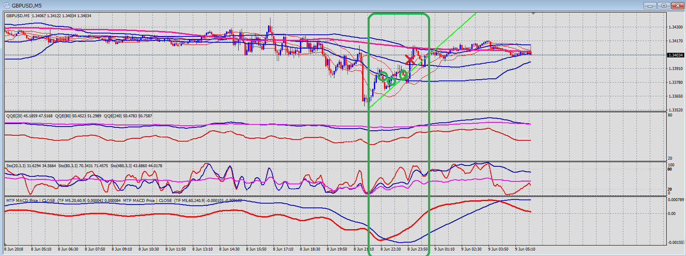Image resolution: width=686 pixels, height=256 pixels.
Task: Click the 8 Jun 10:30 time label
Action: click(x=148, y=249)
